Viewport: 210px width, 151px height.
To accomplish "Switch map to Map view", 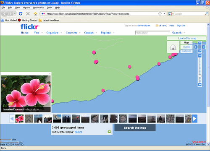I will [x=186, y=43].
